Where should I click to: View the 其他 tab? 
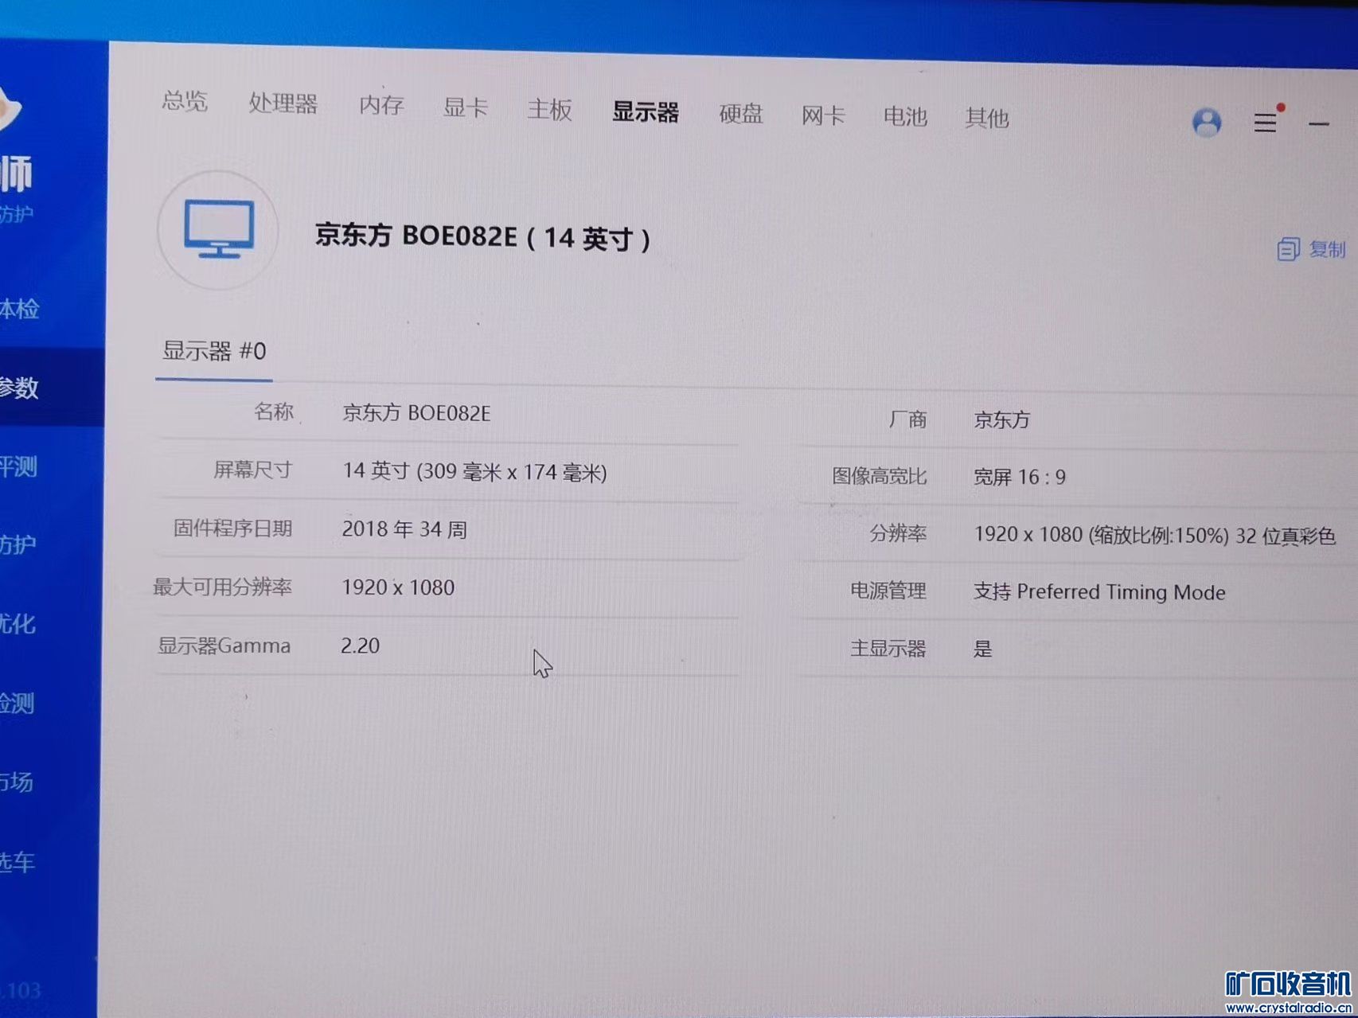tap(987, 119)
